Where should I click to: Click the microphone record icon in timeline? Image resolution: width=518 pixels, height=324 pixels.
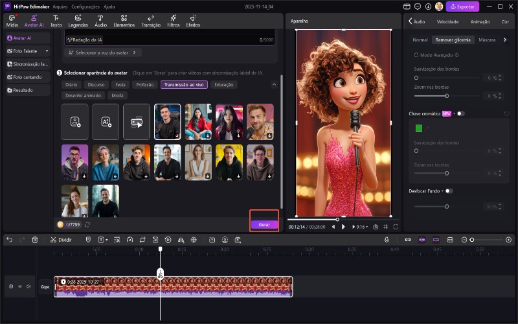coord(387,240)
